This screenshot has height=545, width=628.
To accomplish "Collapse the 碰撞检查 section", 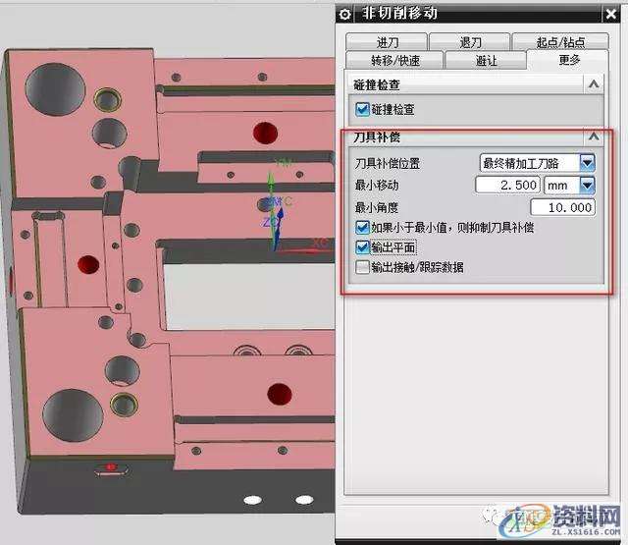I will tap(593, 85).
